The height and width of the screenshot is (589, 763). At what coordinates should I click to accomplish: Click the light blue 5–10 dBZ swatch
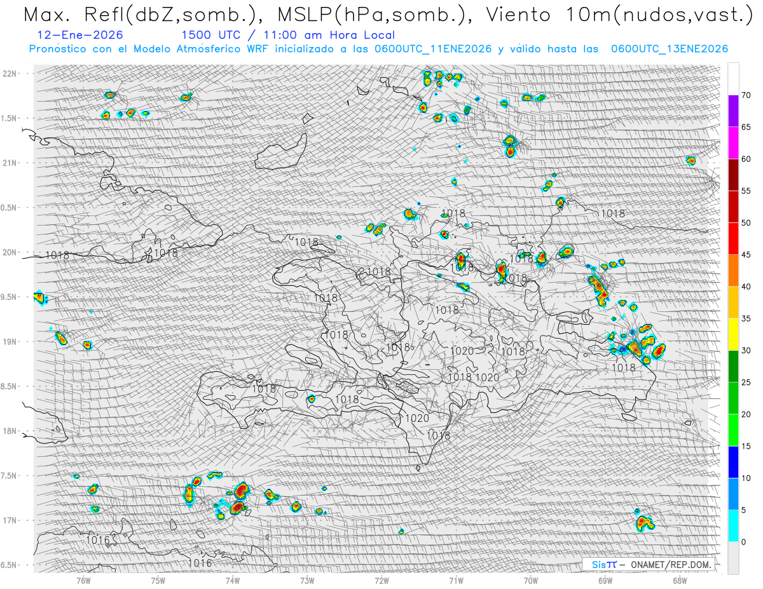coord(733,494)
